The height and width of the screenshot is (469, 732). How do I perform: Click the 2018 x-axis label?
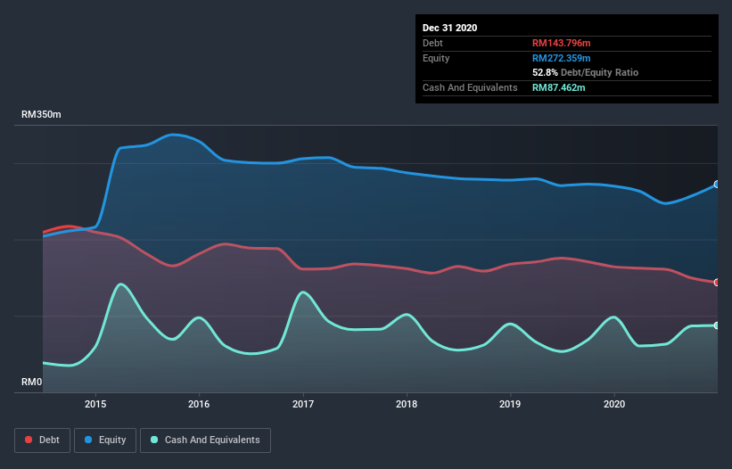point(407,404)
